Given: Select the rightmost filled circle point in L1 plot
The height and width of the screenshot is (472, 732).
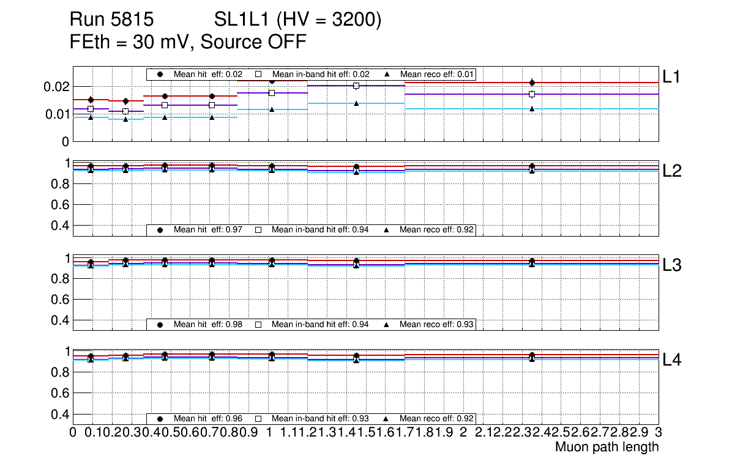Looking at the screenshot, I should (532, 83).
